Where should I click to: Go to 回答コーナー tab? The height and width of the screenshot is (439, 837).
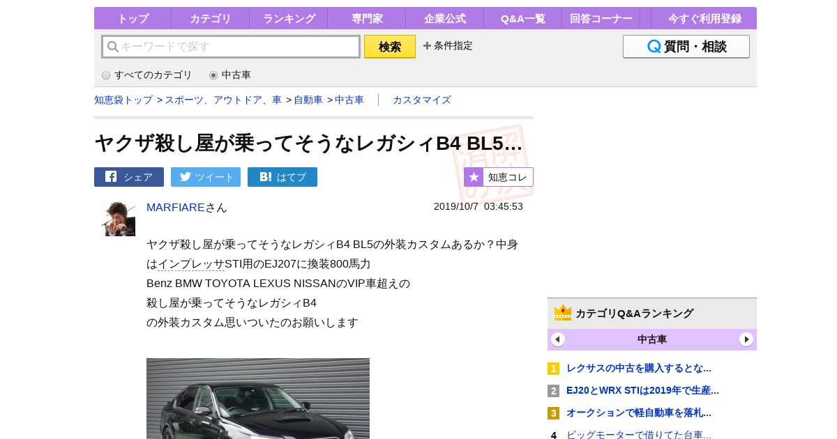601,18
